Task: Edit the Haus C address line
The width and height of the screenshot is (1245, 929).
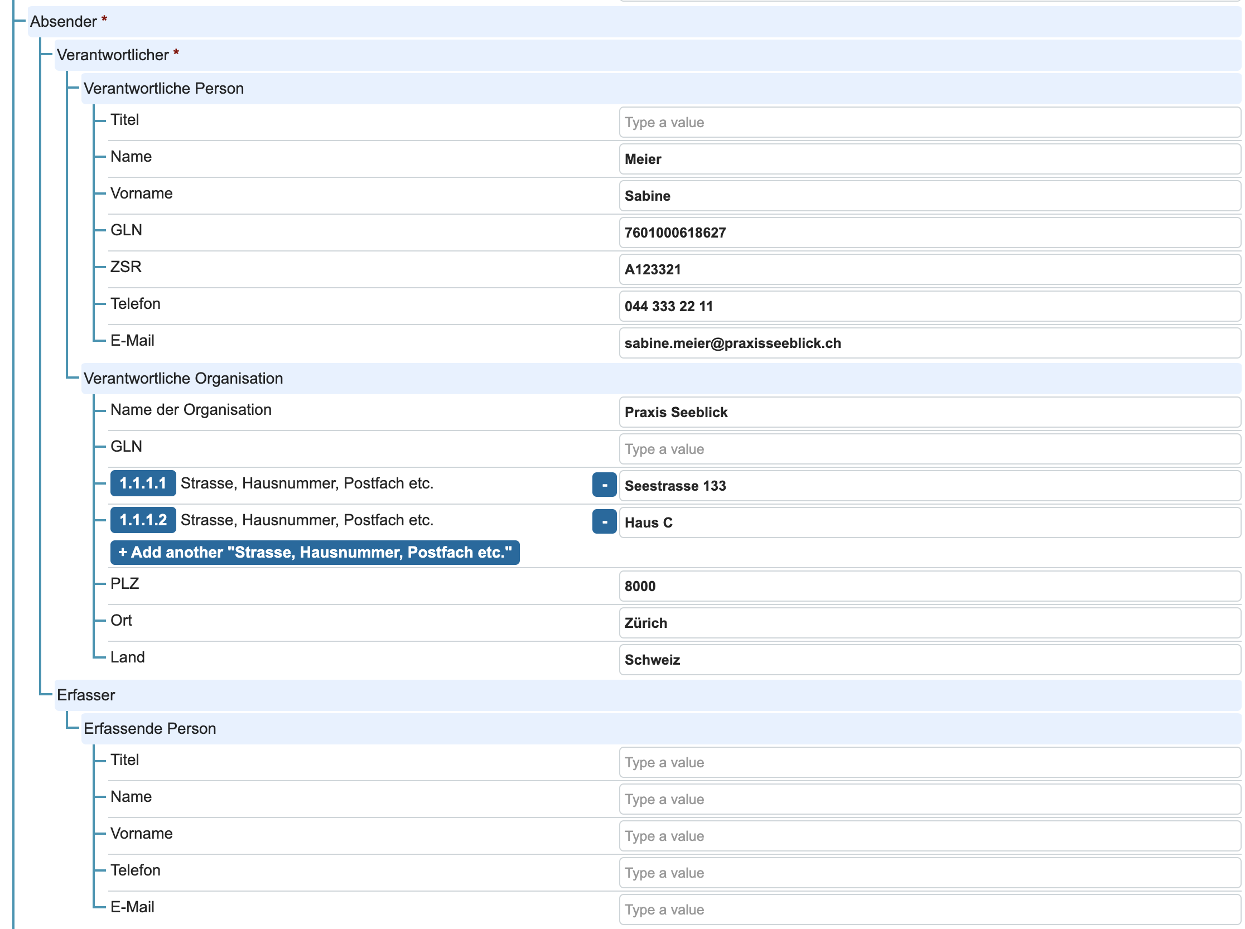Action: 929,522
